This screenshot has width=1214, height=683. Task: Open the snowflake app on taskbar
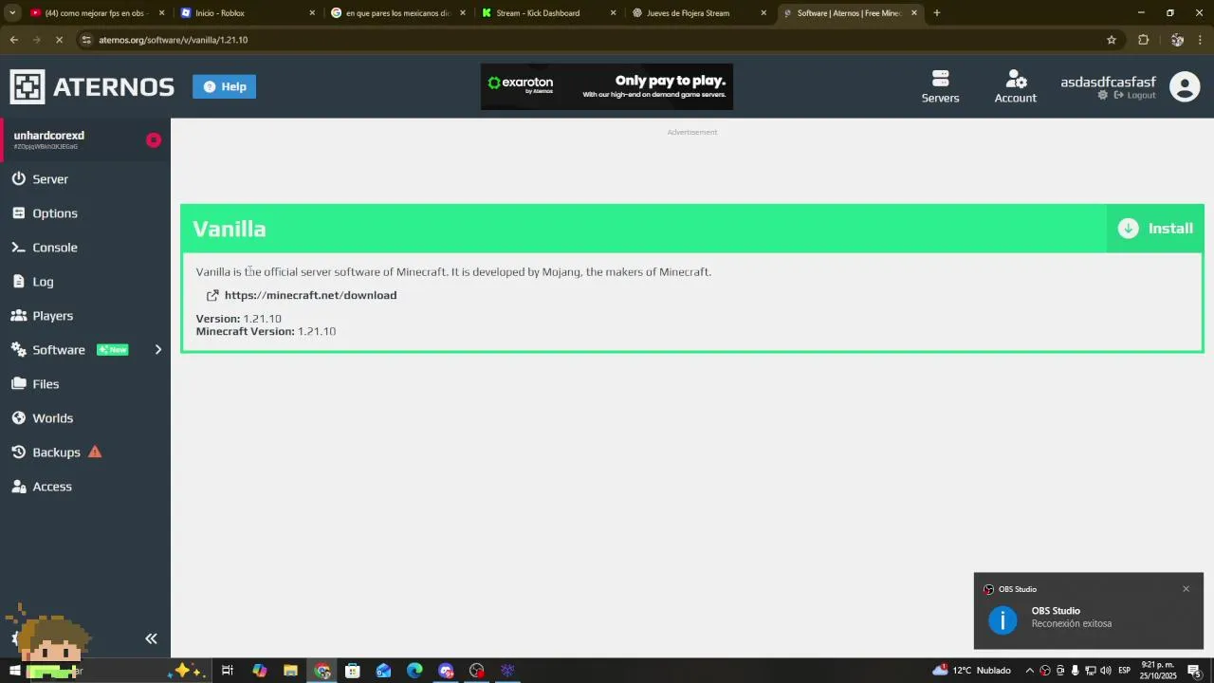[x=507, y=671]
